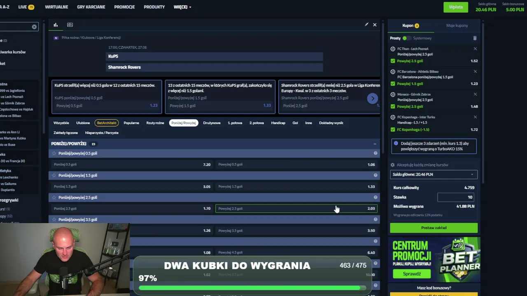Show help for Poniżej/powyżej 0.5 goli market

coord(375,153)
